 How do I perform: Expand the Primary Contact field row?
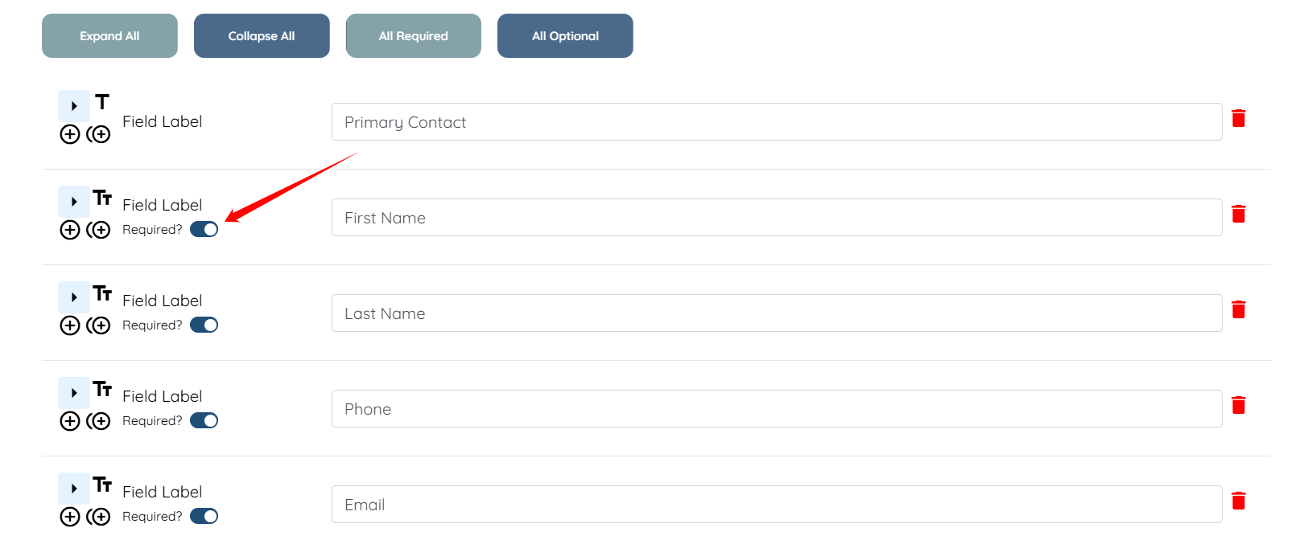point(74,106)
